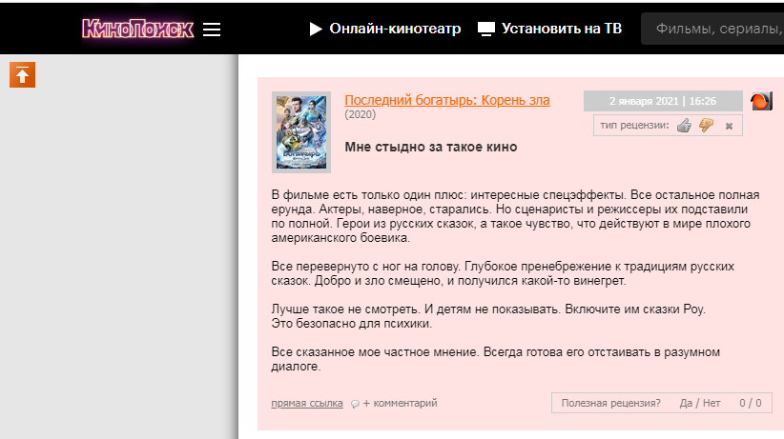The width and height of the screenshot is (784, 439).
Task: Open the прямая ссылка link
Action: coord(307,403)
